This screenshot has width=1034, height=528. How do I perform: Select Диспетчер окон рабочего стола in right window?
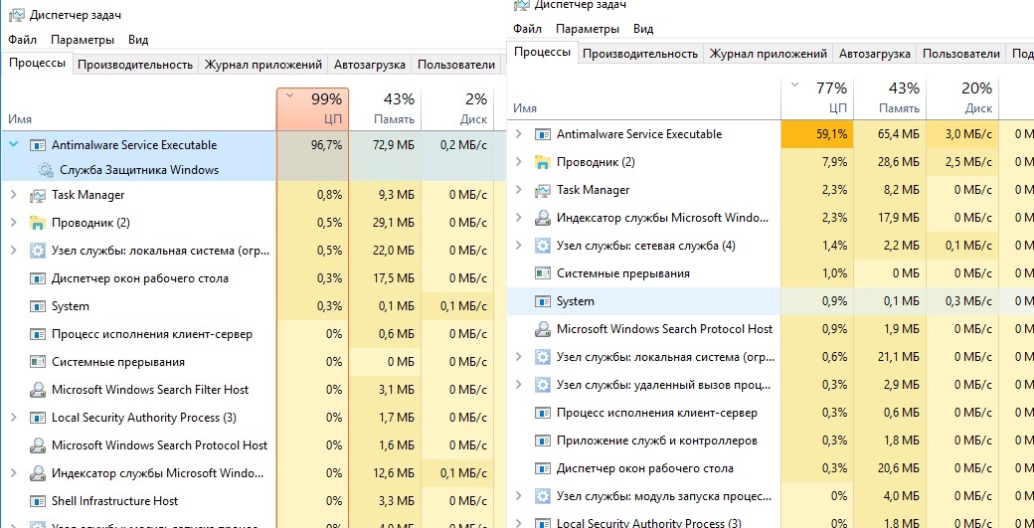(x=645, y=468)
